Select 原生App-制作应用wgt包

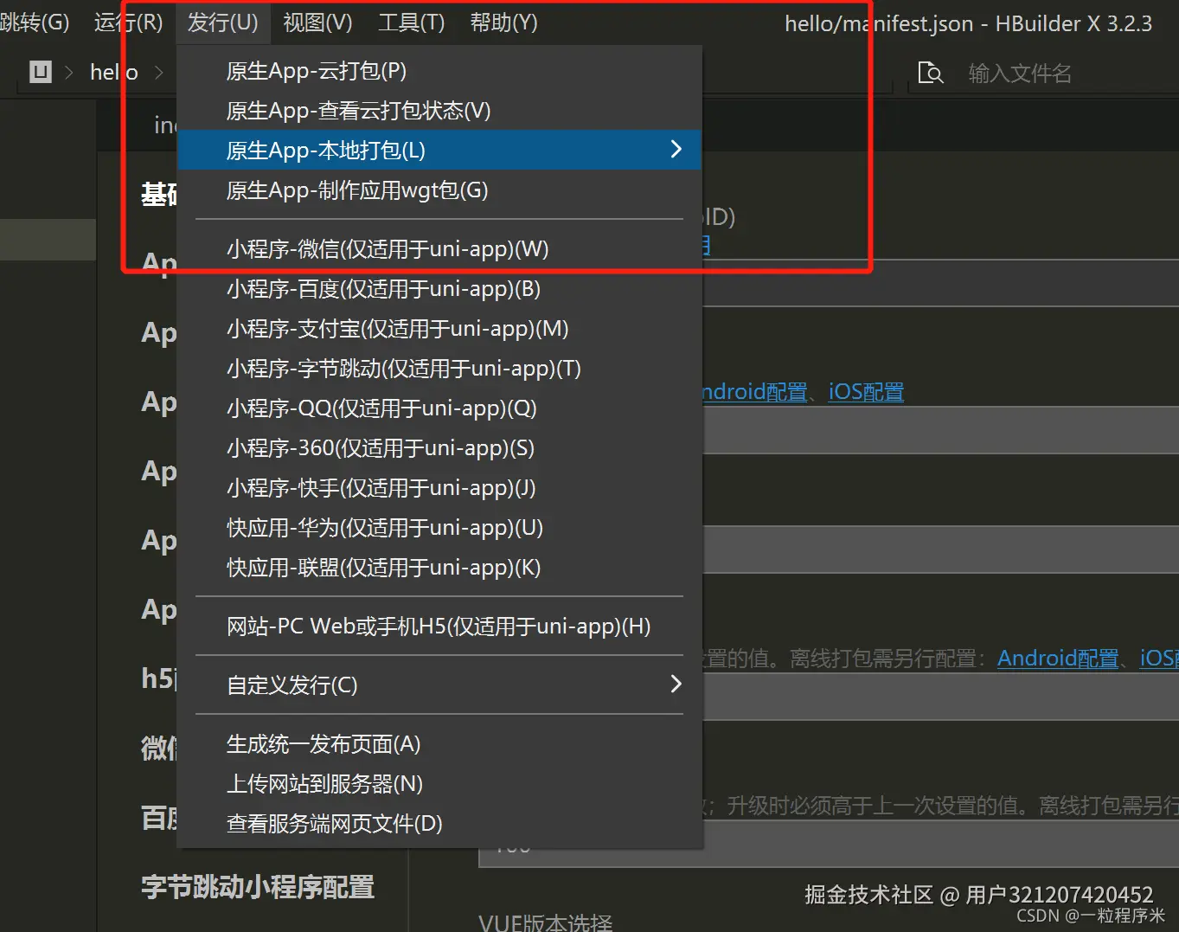(356, 190)
